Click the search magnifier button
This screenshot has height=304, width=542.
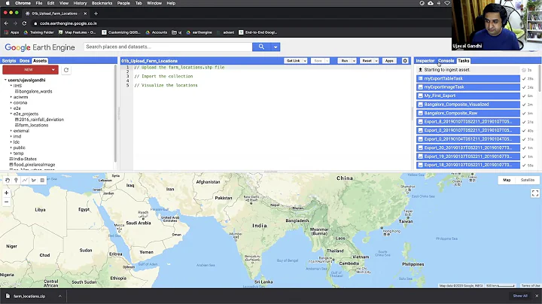click(261, 47)
